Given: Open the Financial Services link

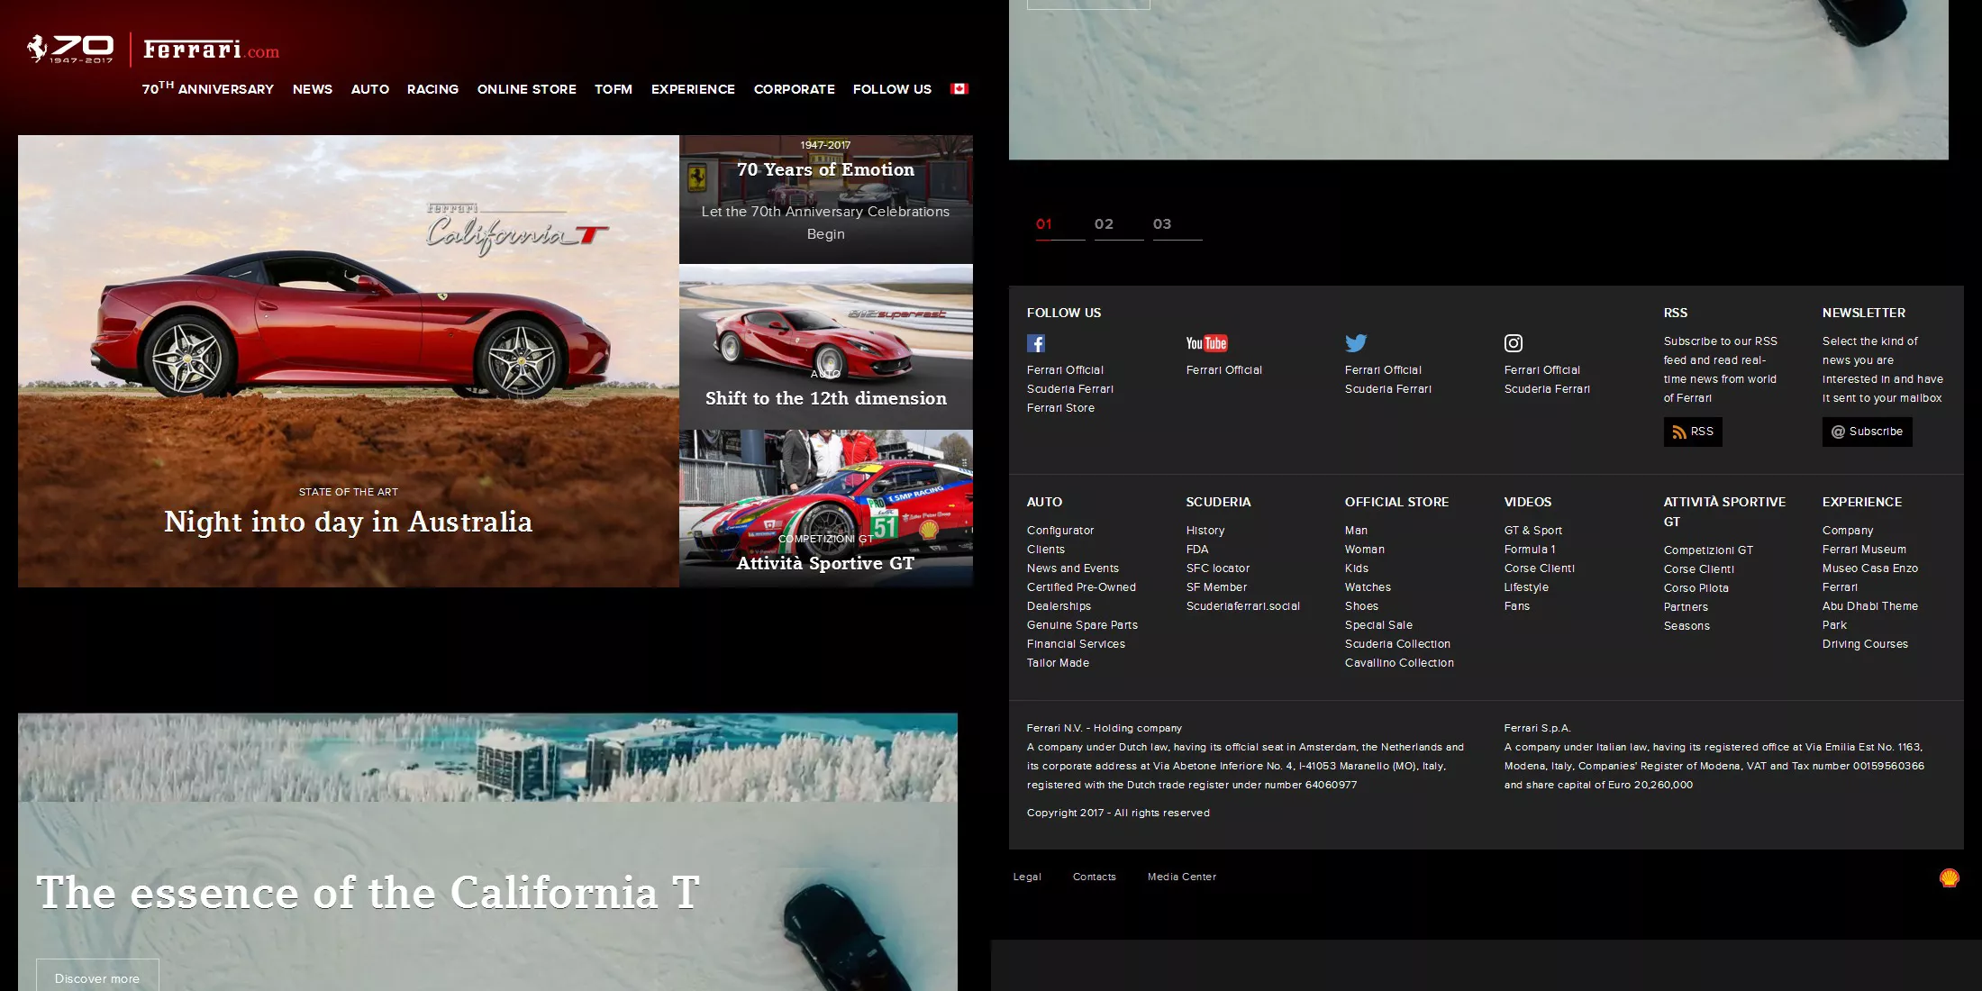Looking at the screenshot, I should tap(1076, 644).
